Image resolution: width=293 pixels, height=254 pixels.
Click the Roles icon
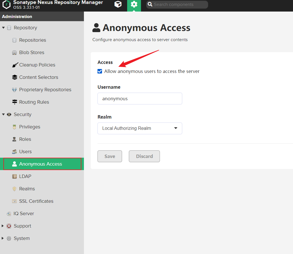point(14,139)
